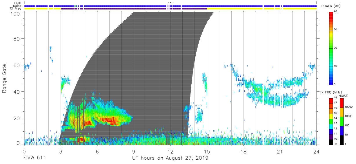Click the Range Gate axis title

click(4, 78)
